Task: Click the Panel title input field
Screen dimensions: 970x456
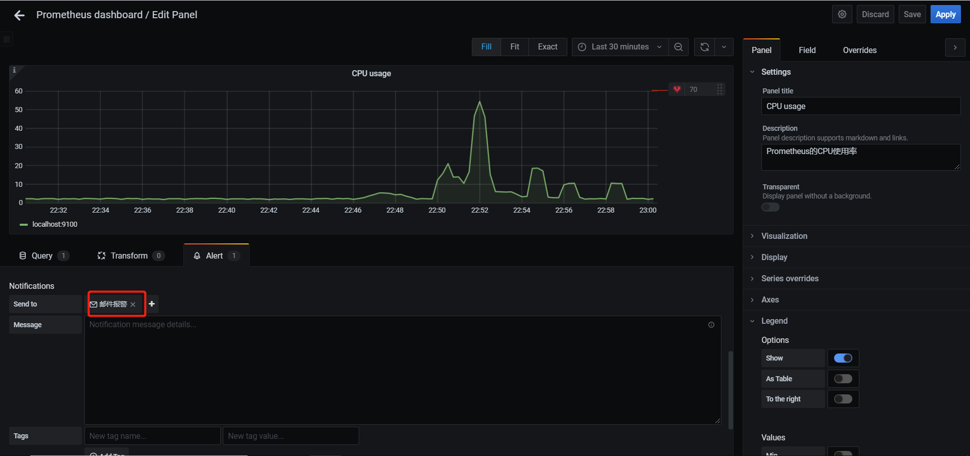Action: point(860,106)
